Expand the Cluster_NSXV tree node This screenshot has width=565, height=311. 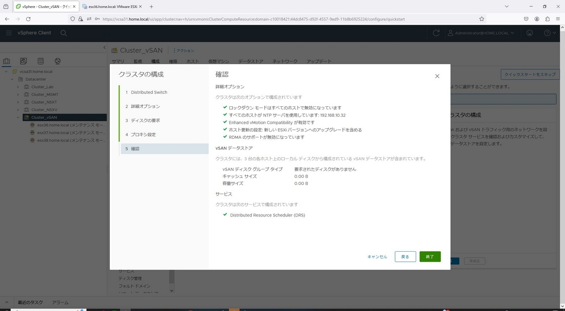click(18, 110)
